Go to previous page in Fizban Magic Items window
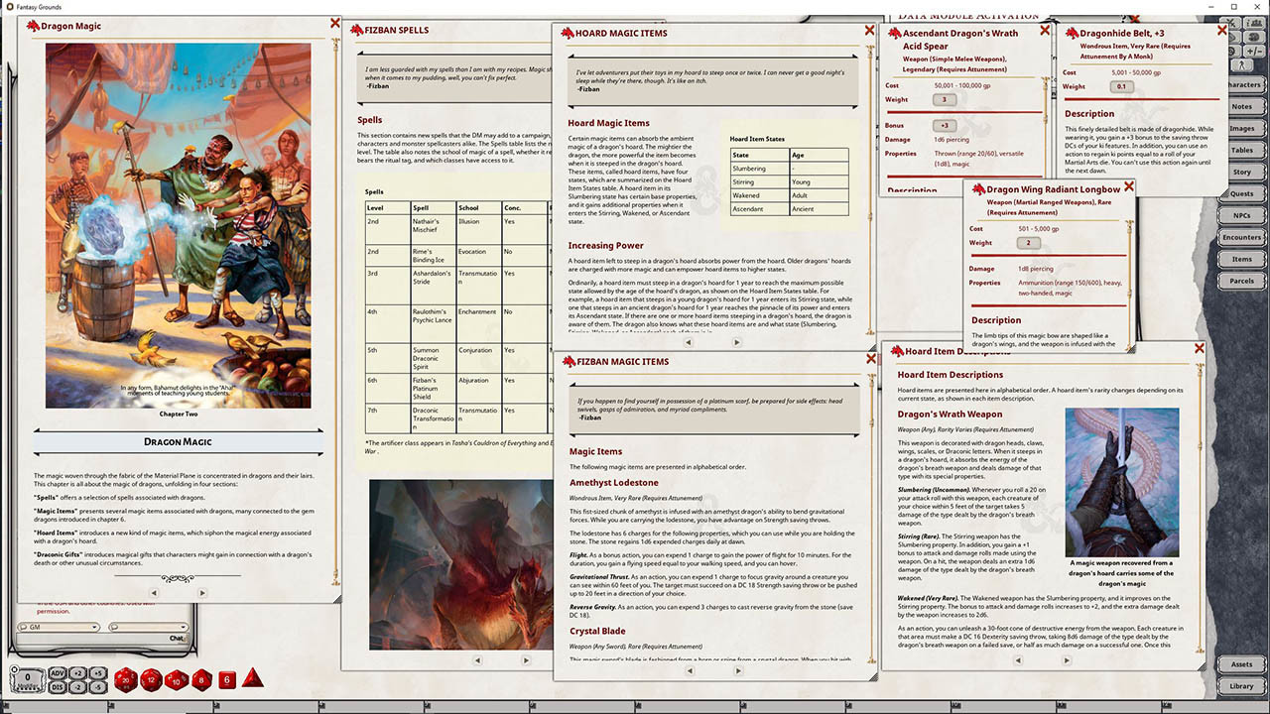The width and height of the screenshot is (1270, 714). coord(690,670)
